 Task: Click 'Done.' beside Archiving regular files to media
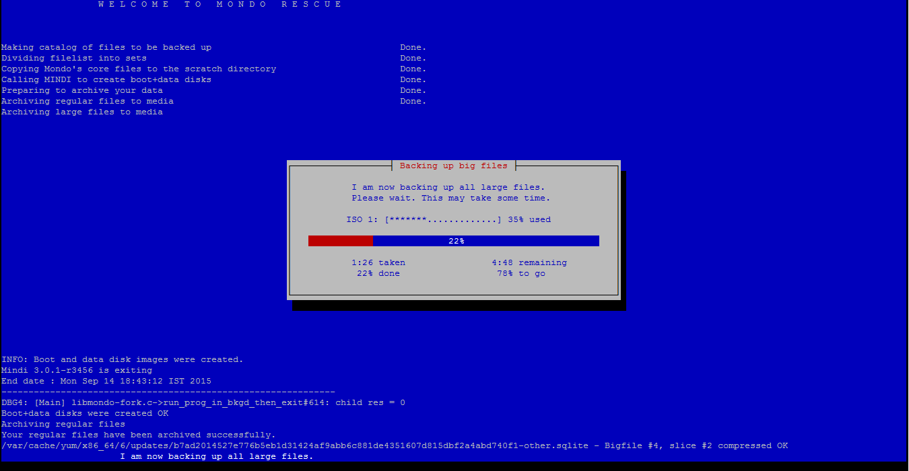[x=413, y=102]
